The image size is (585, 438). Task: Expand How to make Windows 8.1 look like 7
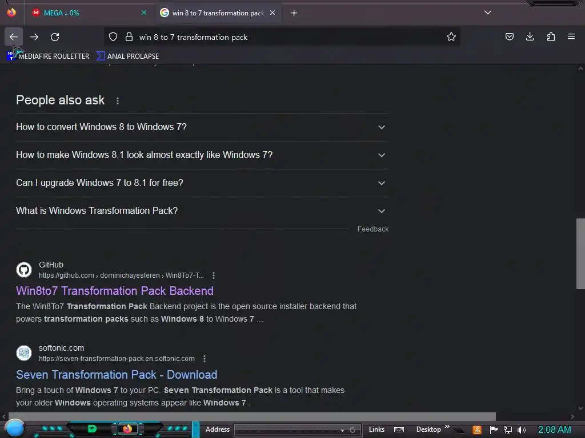click(x=202, y=155)
